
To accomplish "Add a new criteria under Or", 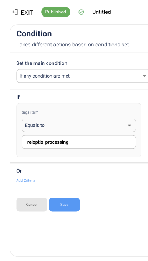I will pyautogui.click(x=26, y=180).
